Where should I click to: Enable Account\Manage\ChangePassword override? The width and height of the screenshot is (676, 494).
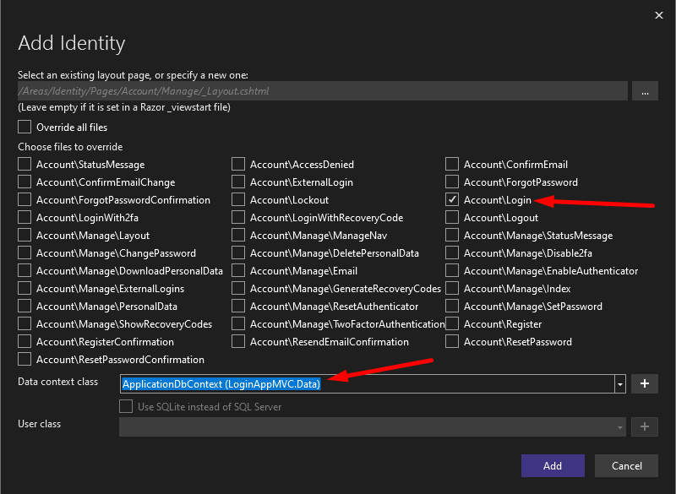(x=25, y=253)
